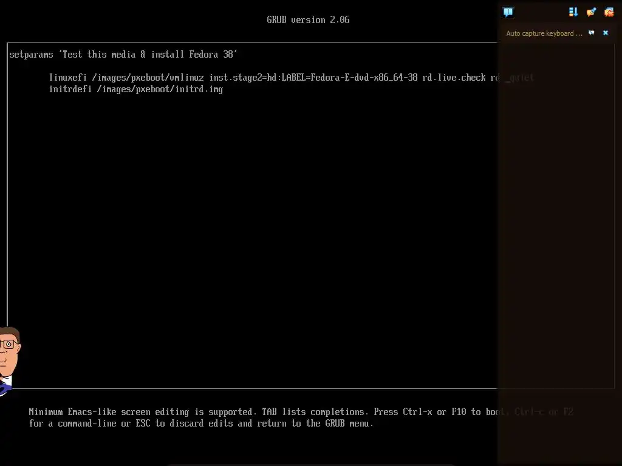Place cursor on the setparams line

click(x=123, y=54)
